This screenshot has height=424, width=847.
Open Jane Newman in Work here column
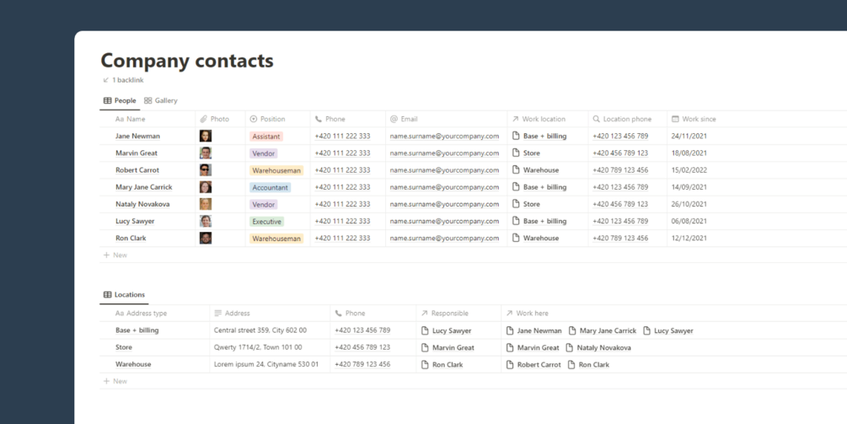pyautogui.click(x=533, y=331)
